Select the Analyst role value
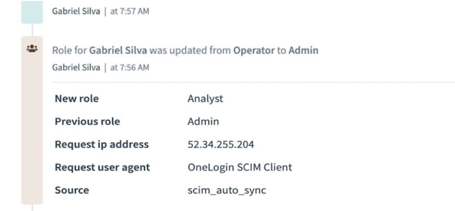 coord(205,99)
